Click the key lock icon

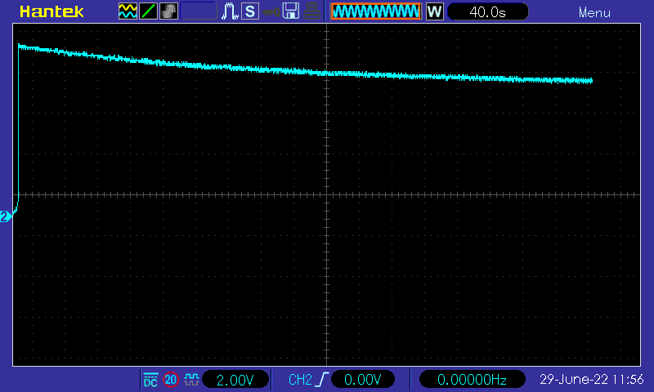pyautogui.click(x=271, y=12)
